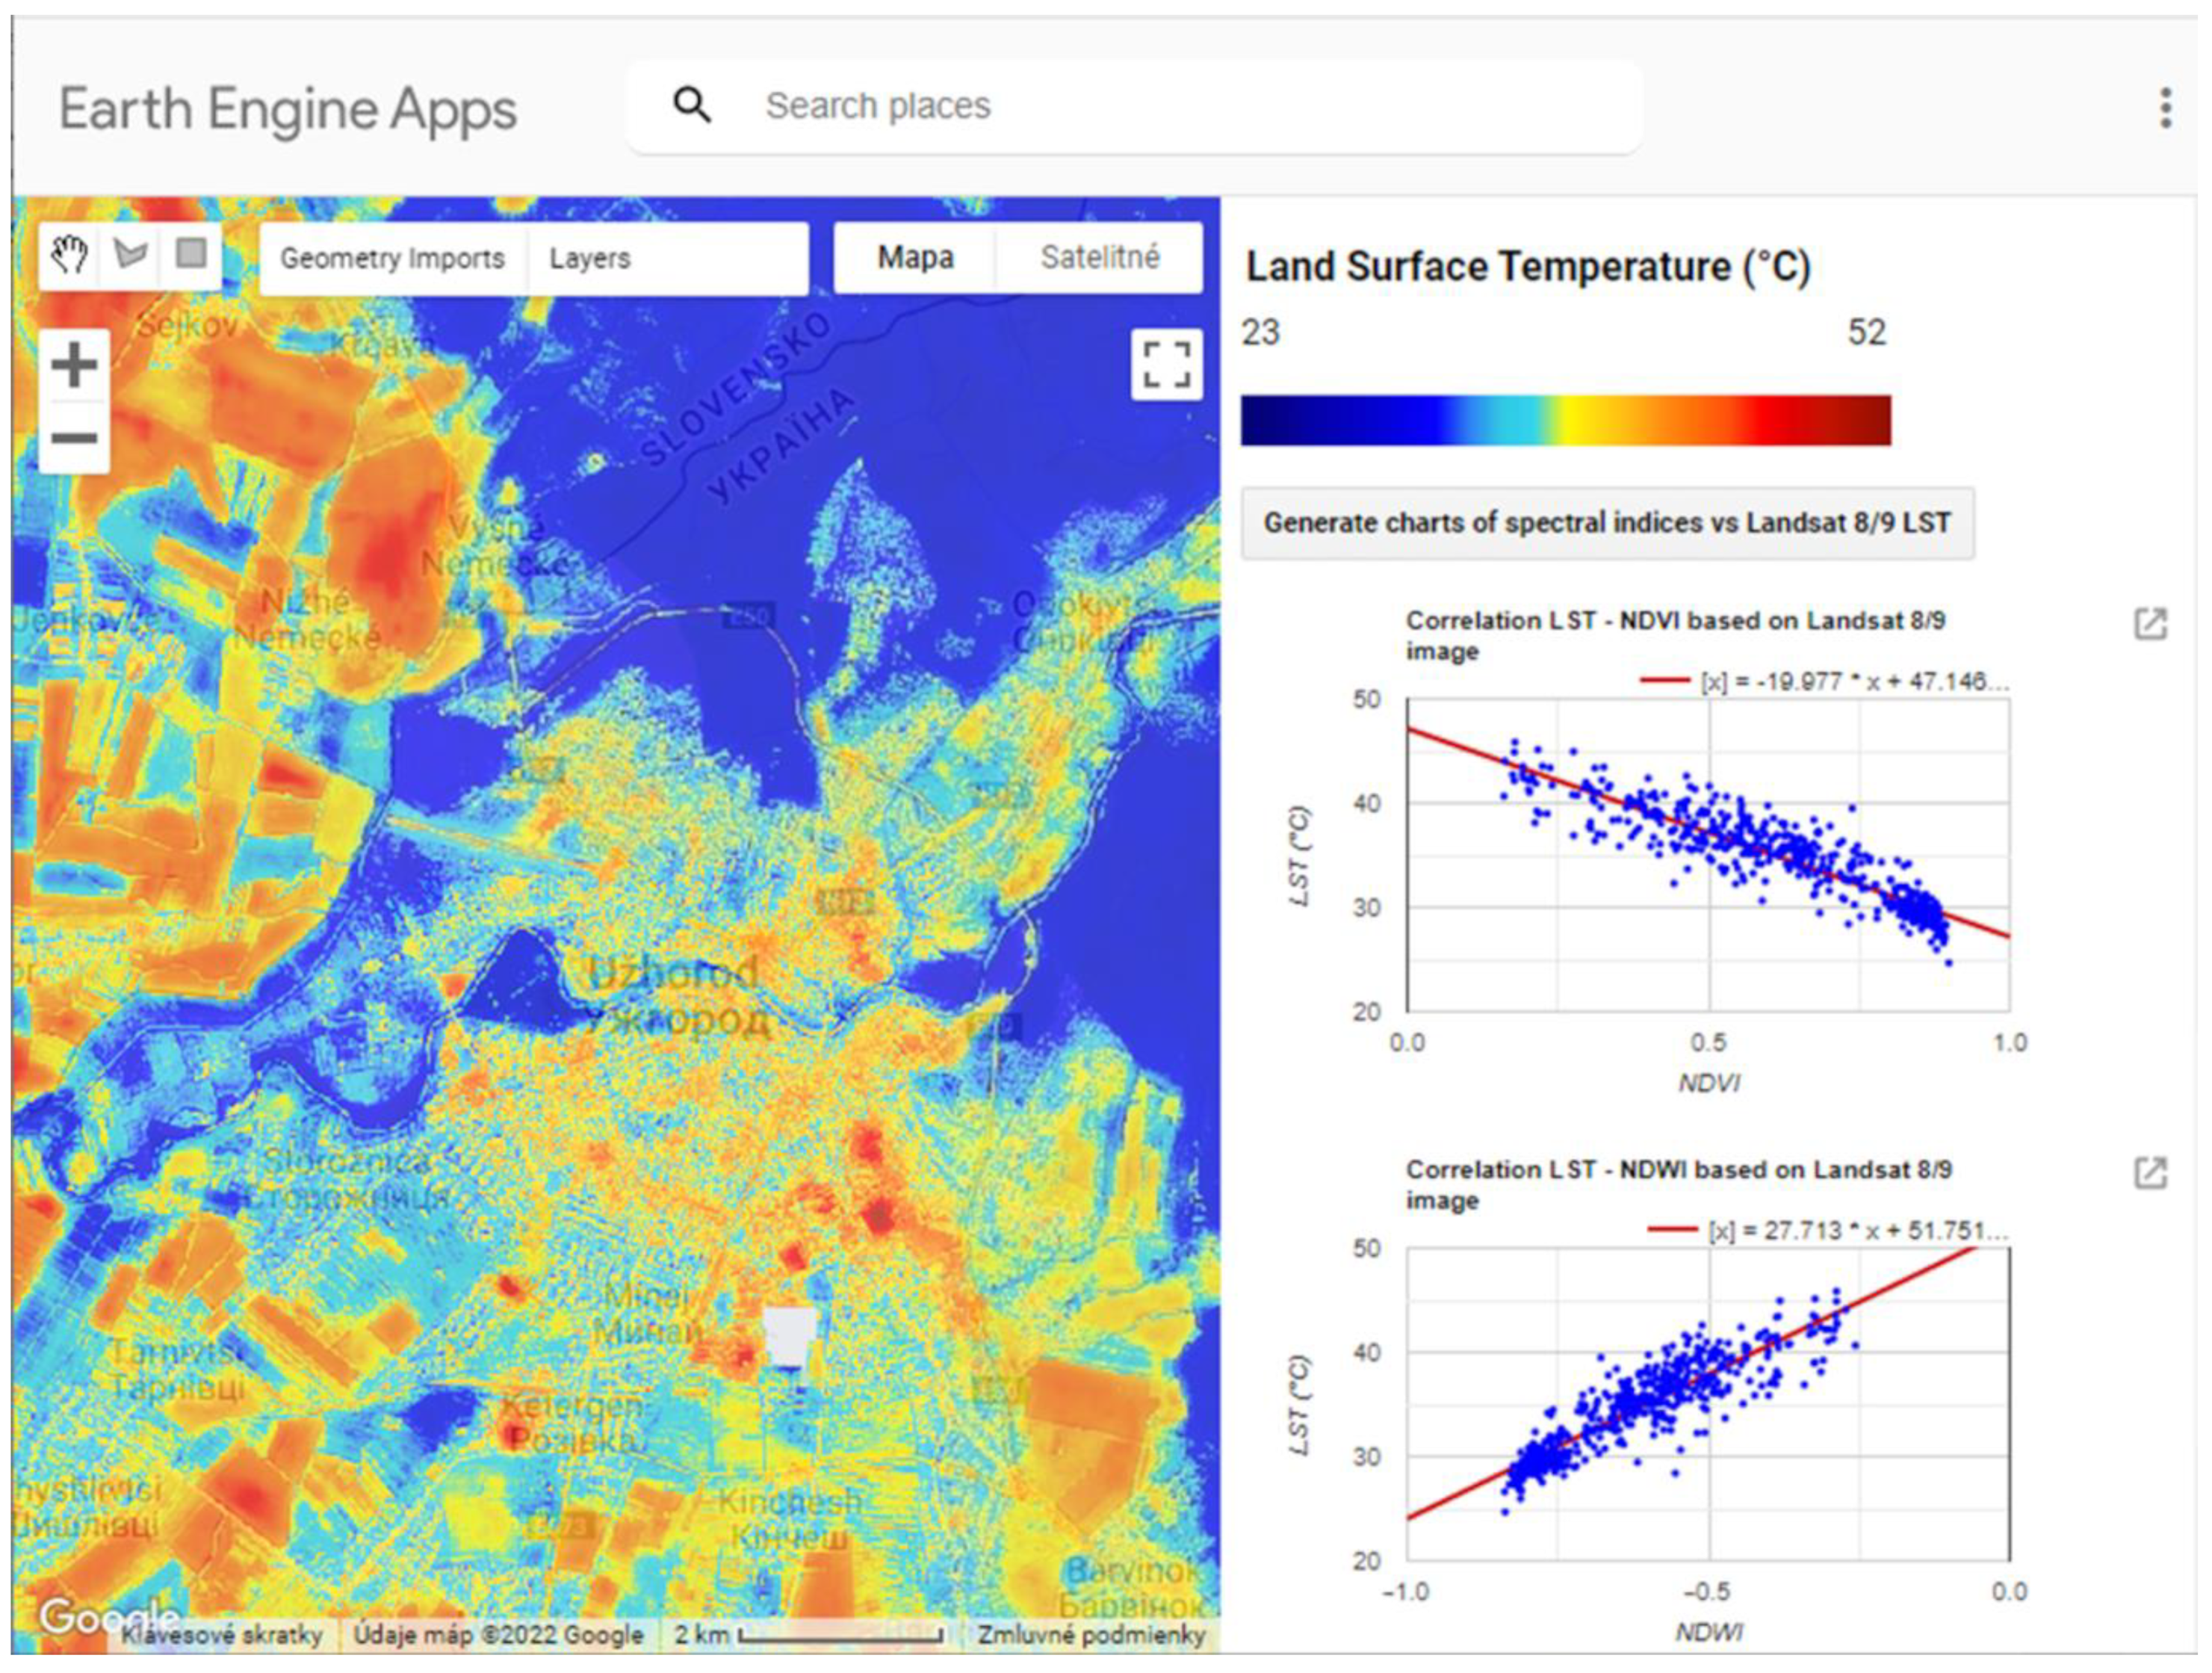Open Klávesové skratky shortcuts link

[222, 1635]
